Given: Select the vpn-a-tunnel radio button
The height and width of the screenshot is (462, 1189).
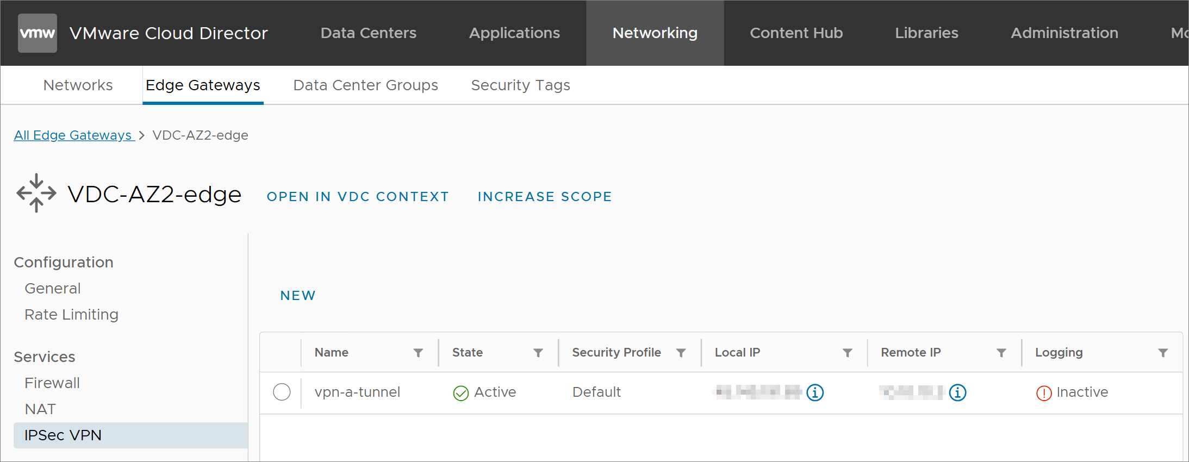Looking at the screenshot, I should (282, 392).
